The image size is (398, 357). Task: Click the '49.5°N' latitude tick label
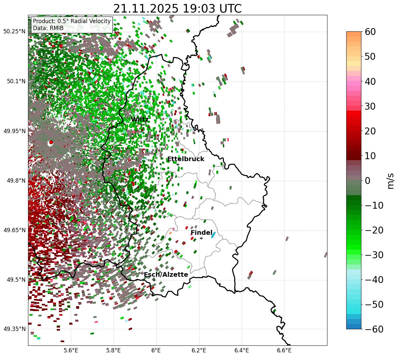click(16, 280)
